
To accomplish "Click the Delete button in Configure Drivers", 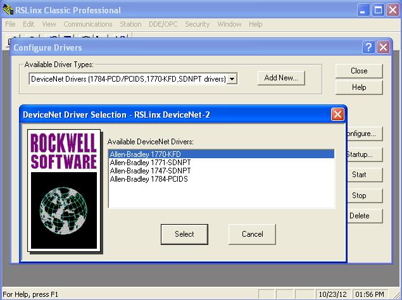I will pyautogui.click(x=365, y=216).
